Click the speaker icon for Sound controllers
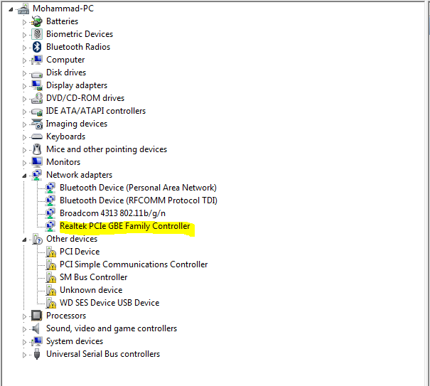430x386 pixels. pos(36,328)
